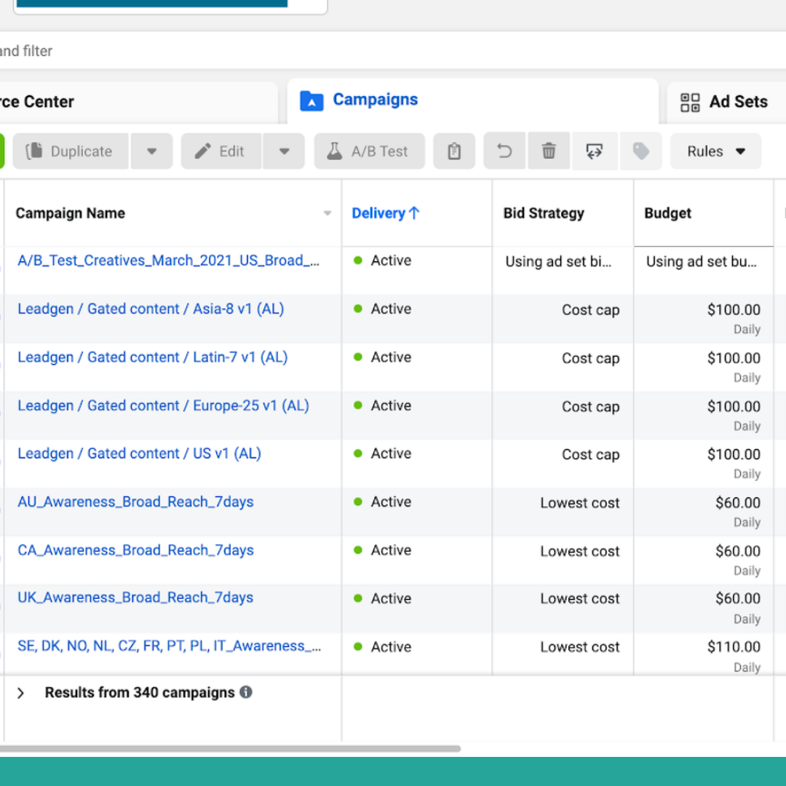Click Cost cap for Europe-25 campaign
The image size is (786, 786).
tap(590, 407)
